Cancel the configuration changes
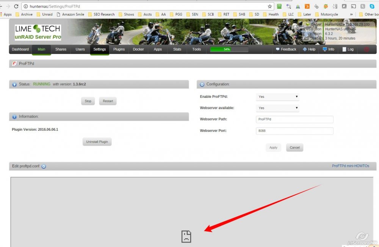Viewport: 379px width, 247px height. click(x=294, y=147)
